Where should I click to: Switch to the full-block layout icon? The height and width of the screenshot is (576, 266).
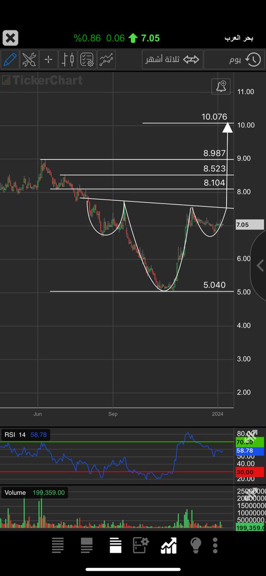(x=116, y=545)
